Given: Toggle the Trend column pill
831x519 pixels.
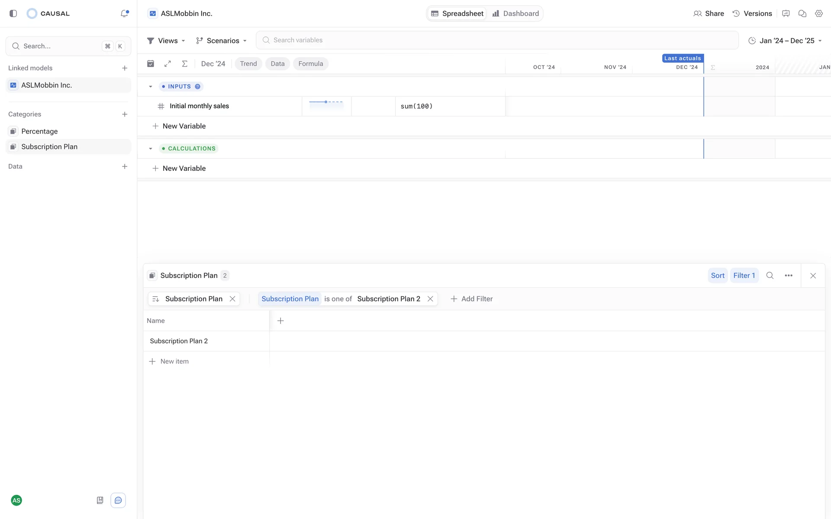Looking at the screenshot, I should 248,64.
